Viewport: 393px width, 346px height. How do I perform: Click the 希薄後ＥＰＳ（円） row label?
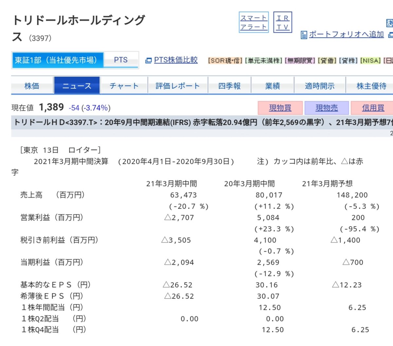[x=52, y=296]
